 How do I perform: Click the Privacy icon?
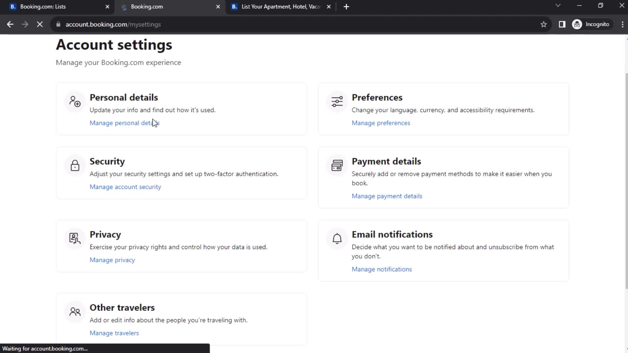coord(75,239)
